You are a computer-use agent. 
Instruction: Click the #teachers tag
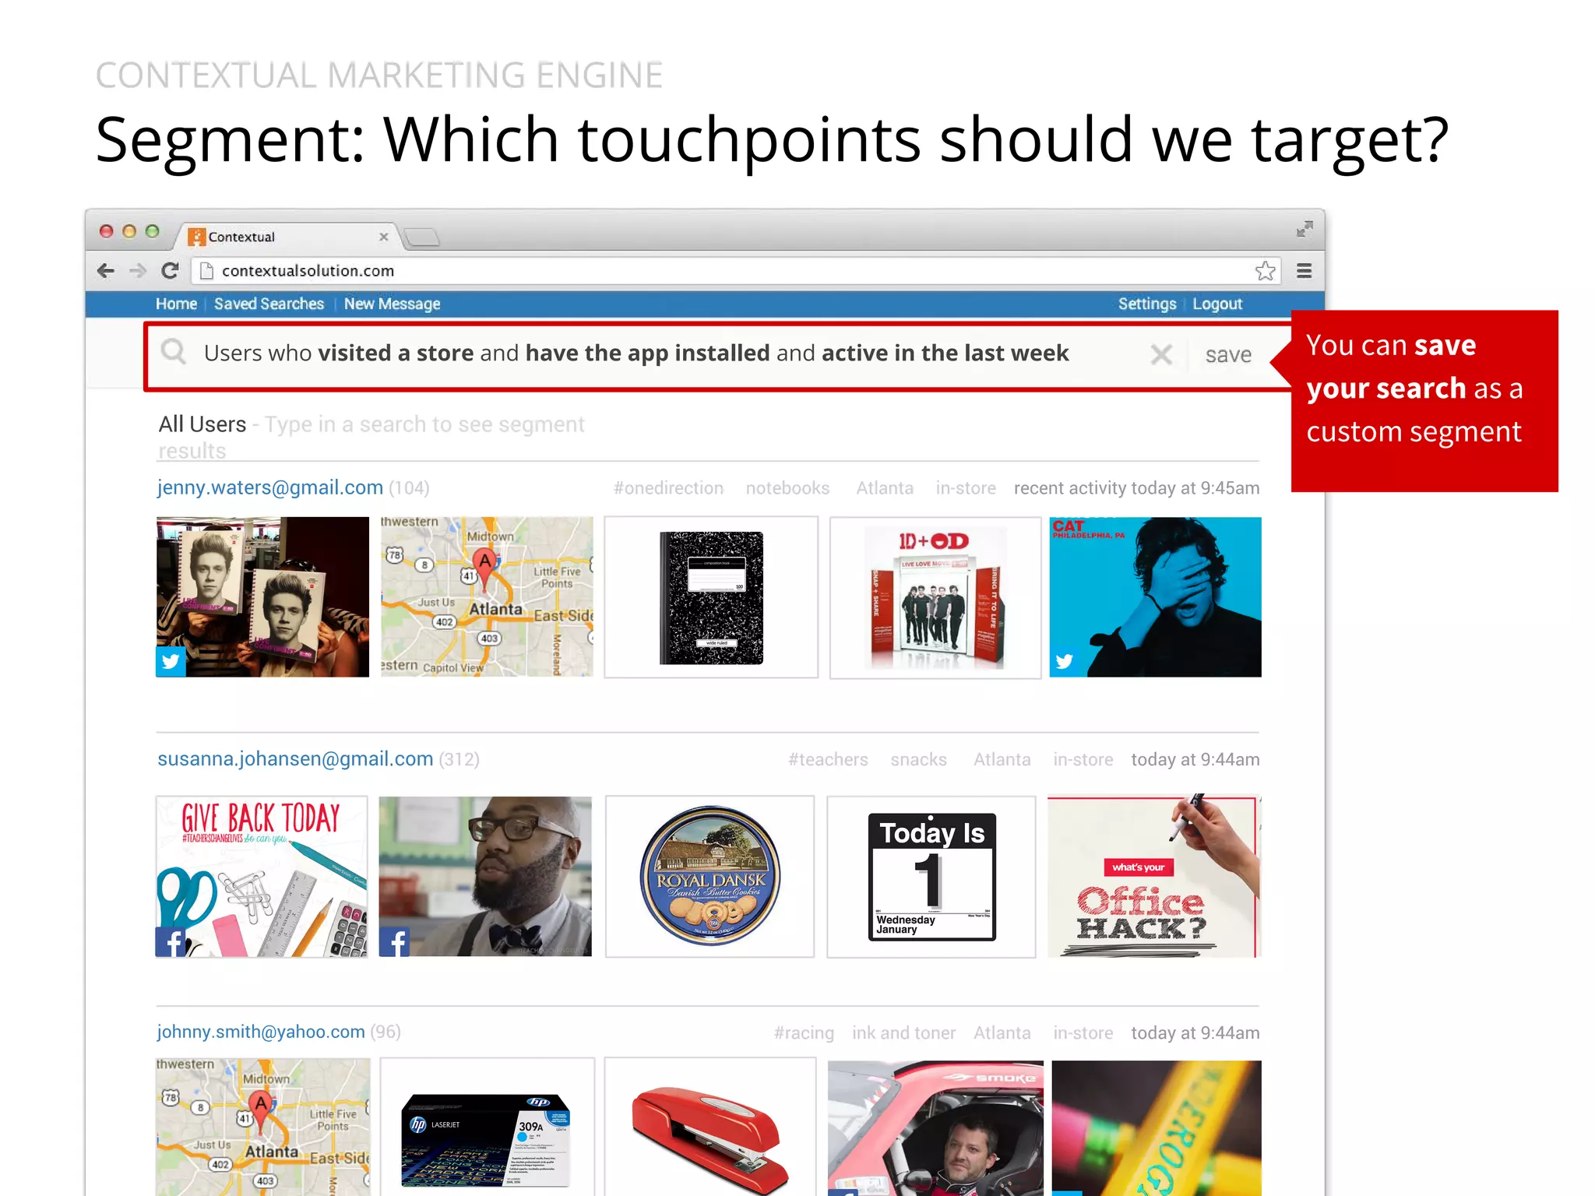pos(828,760)
